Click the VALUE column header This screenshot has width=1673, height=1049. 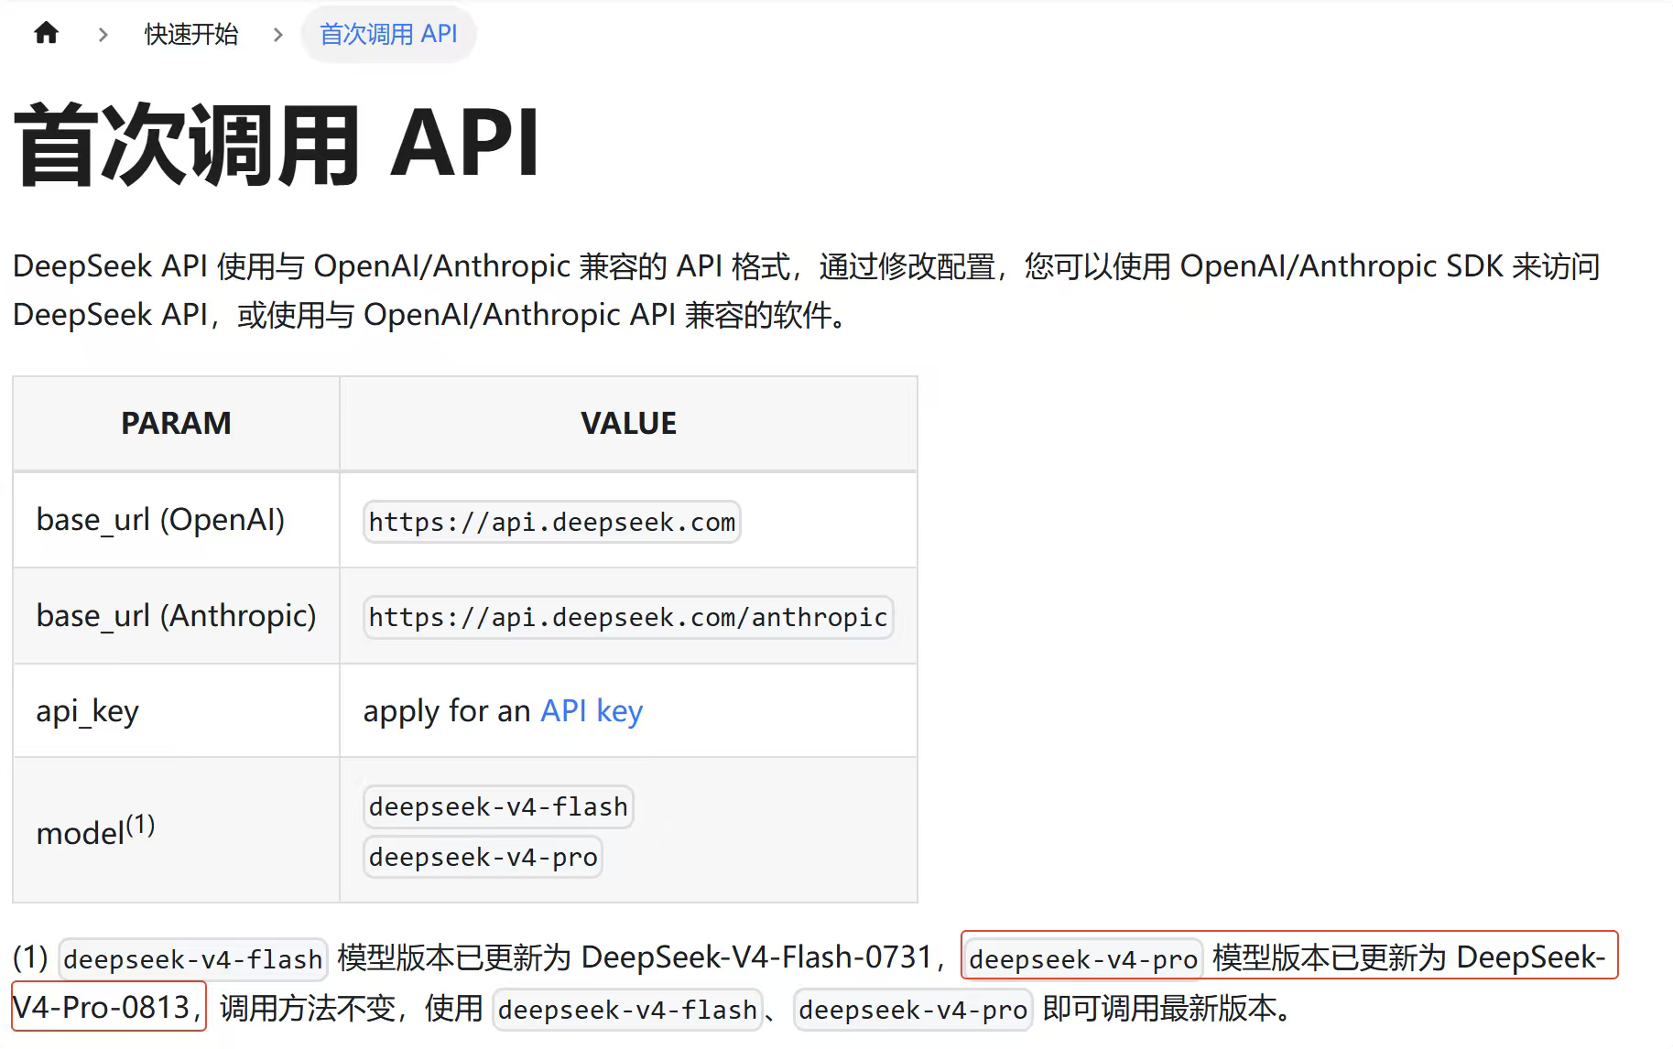click(628, 424)
